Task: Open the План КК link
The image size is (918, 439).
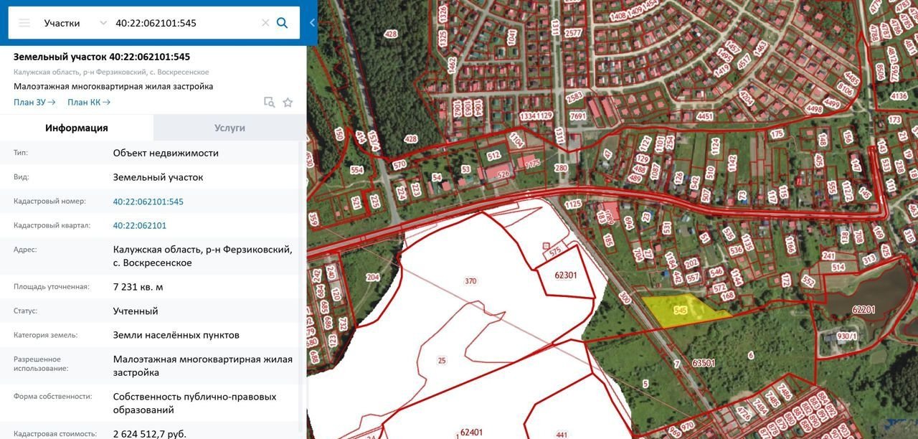Action: point(89,103)
